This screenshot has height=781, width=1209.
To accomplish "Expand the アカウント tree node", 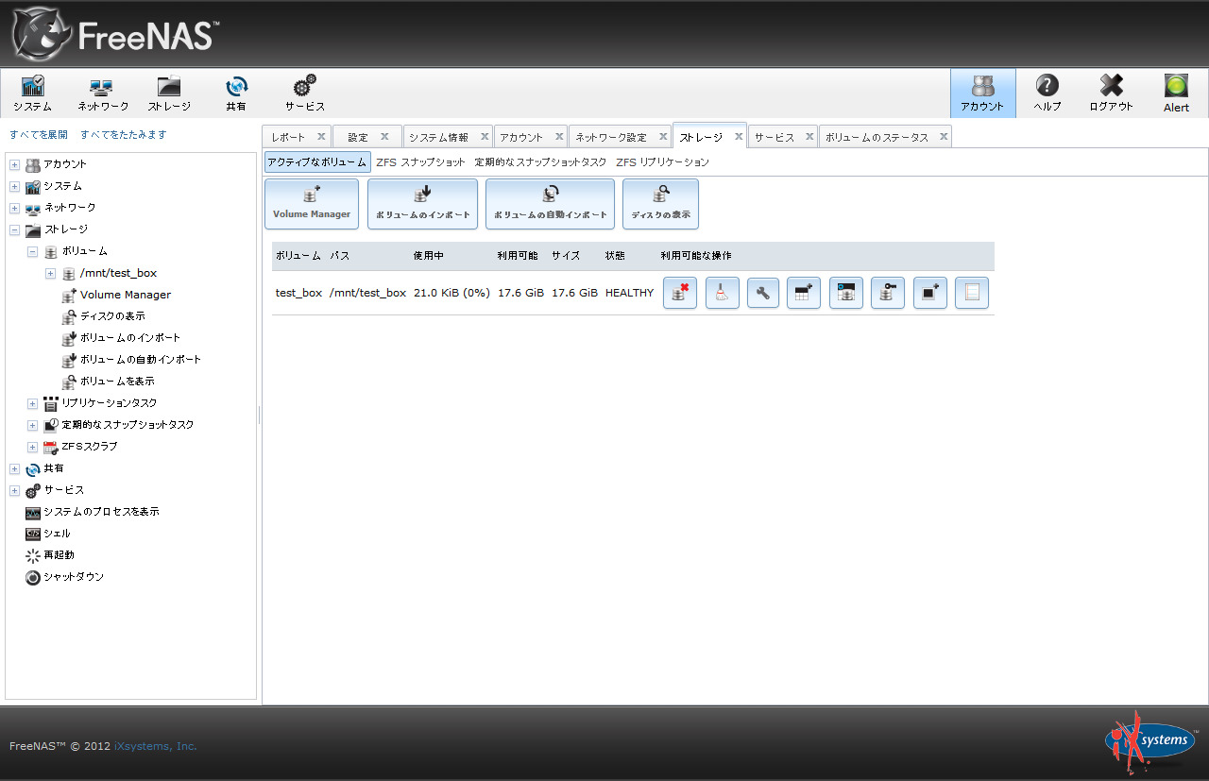I will point(14,164).
